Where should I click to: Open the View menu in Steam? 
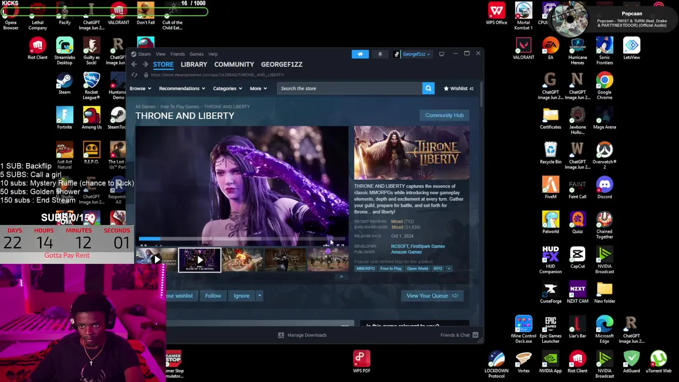(160, 54)
